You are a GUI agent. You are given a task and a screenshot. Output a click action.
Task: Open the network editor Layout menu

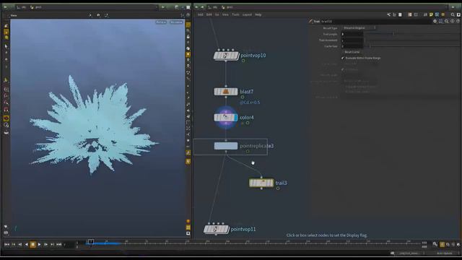click(x=247, y=14)
